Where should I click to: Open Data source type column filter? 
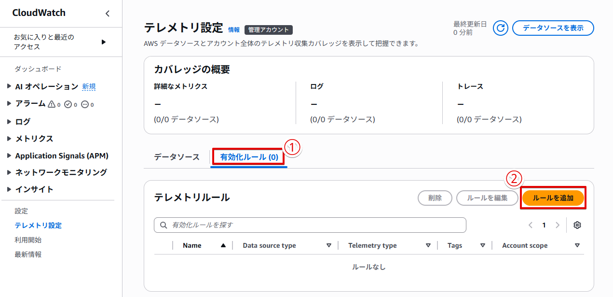pyautogui.click(x=329, y=245)
